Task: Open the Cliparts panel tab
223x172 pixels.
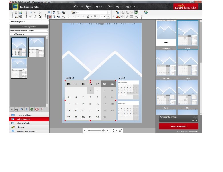Action: (x=29, y=127)
